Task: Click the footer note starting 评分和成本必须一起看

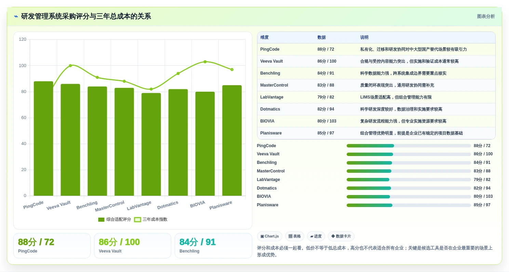Action: 375,251
